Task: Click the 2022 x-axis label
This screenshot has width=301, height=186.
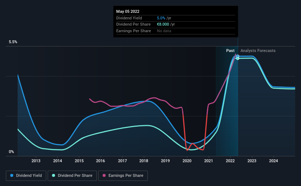Action: (230, 161)
